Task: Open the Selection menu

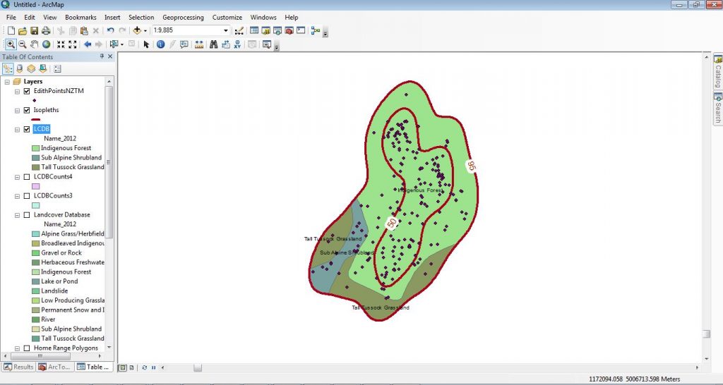Action: 141,17
